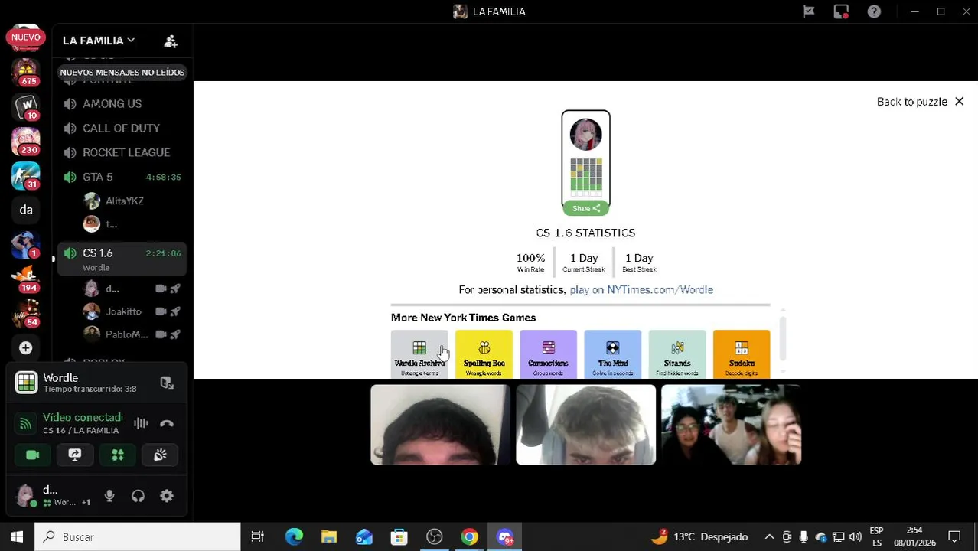Image resolution: width=978 pixels, height=551 pixels.
Task: Expand the system tray hidden icons chevron
Action: pyautogui.click(x=769, y=537)
